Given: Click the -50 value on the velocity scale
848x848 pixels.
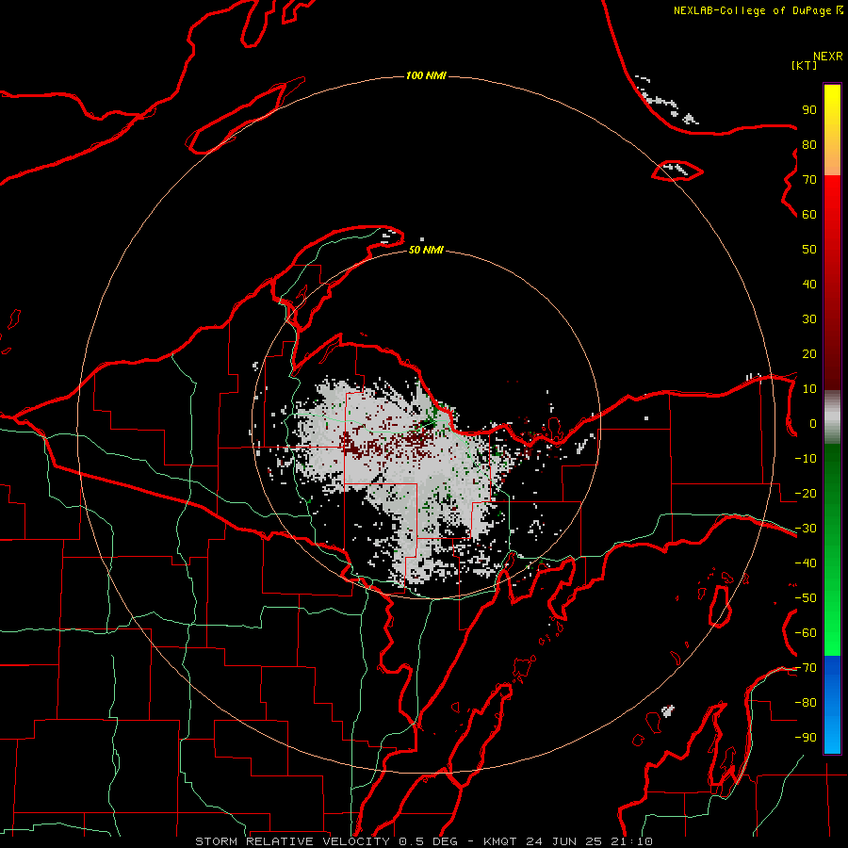Looking at the screenshot, I should (x=806, y=598).
